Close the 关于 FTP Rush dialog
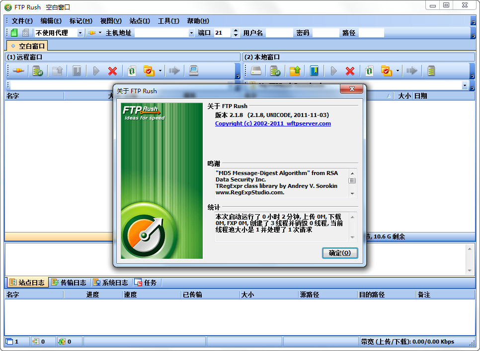Image resolution: width=480 pixels, height=351 pixels. [x=351, y=89]
